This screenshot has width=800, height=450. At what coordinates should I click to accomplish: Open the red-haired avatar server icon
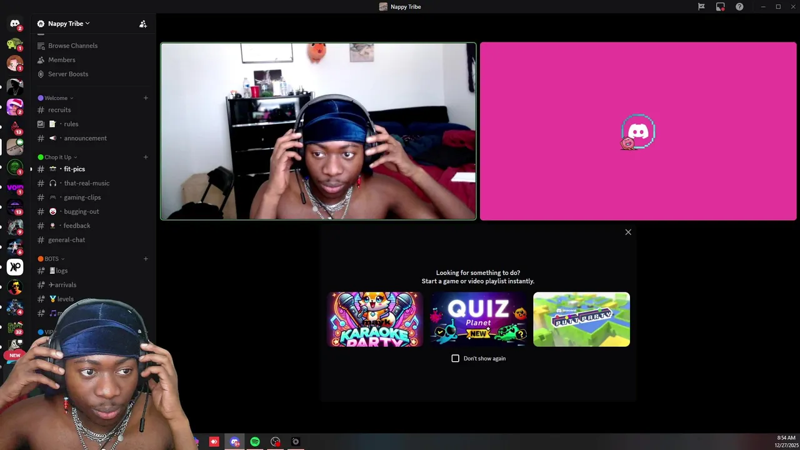[15, 63]
